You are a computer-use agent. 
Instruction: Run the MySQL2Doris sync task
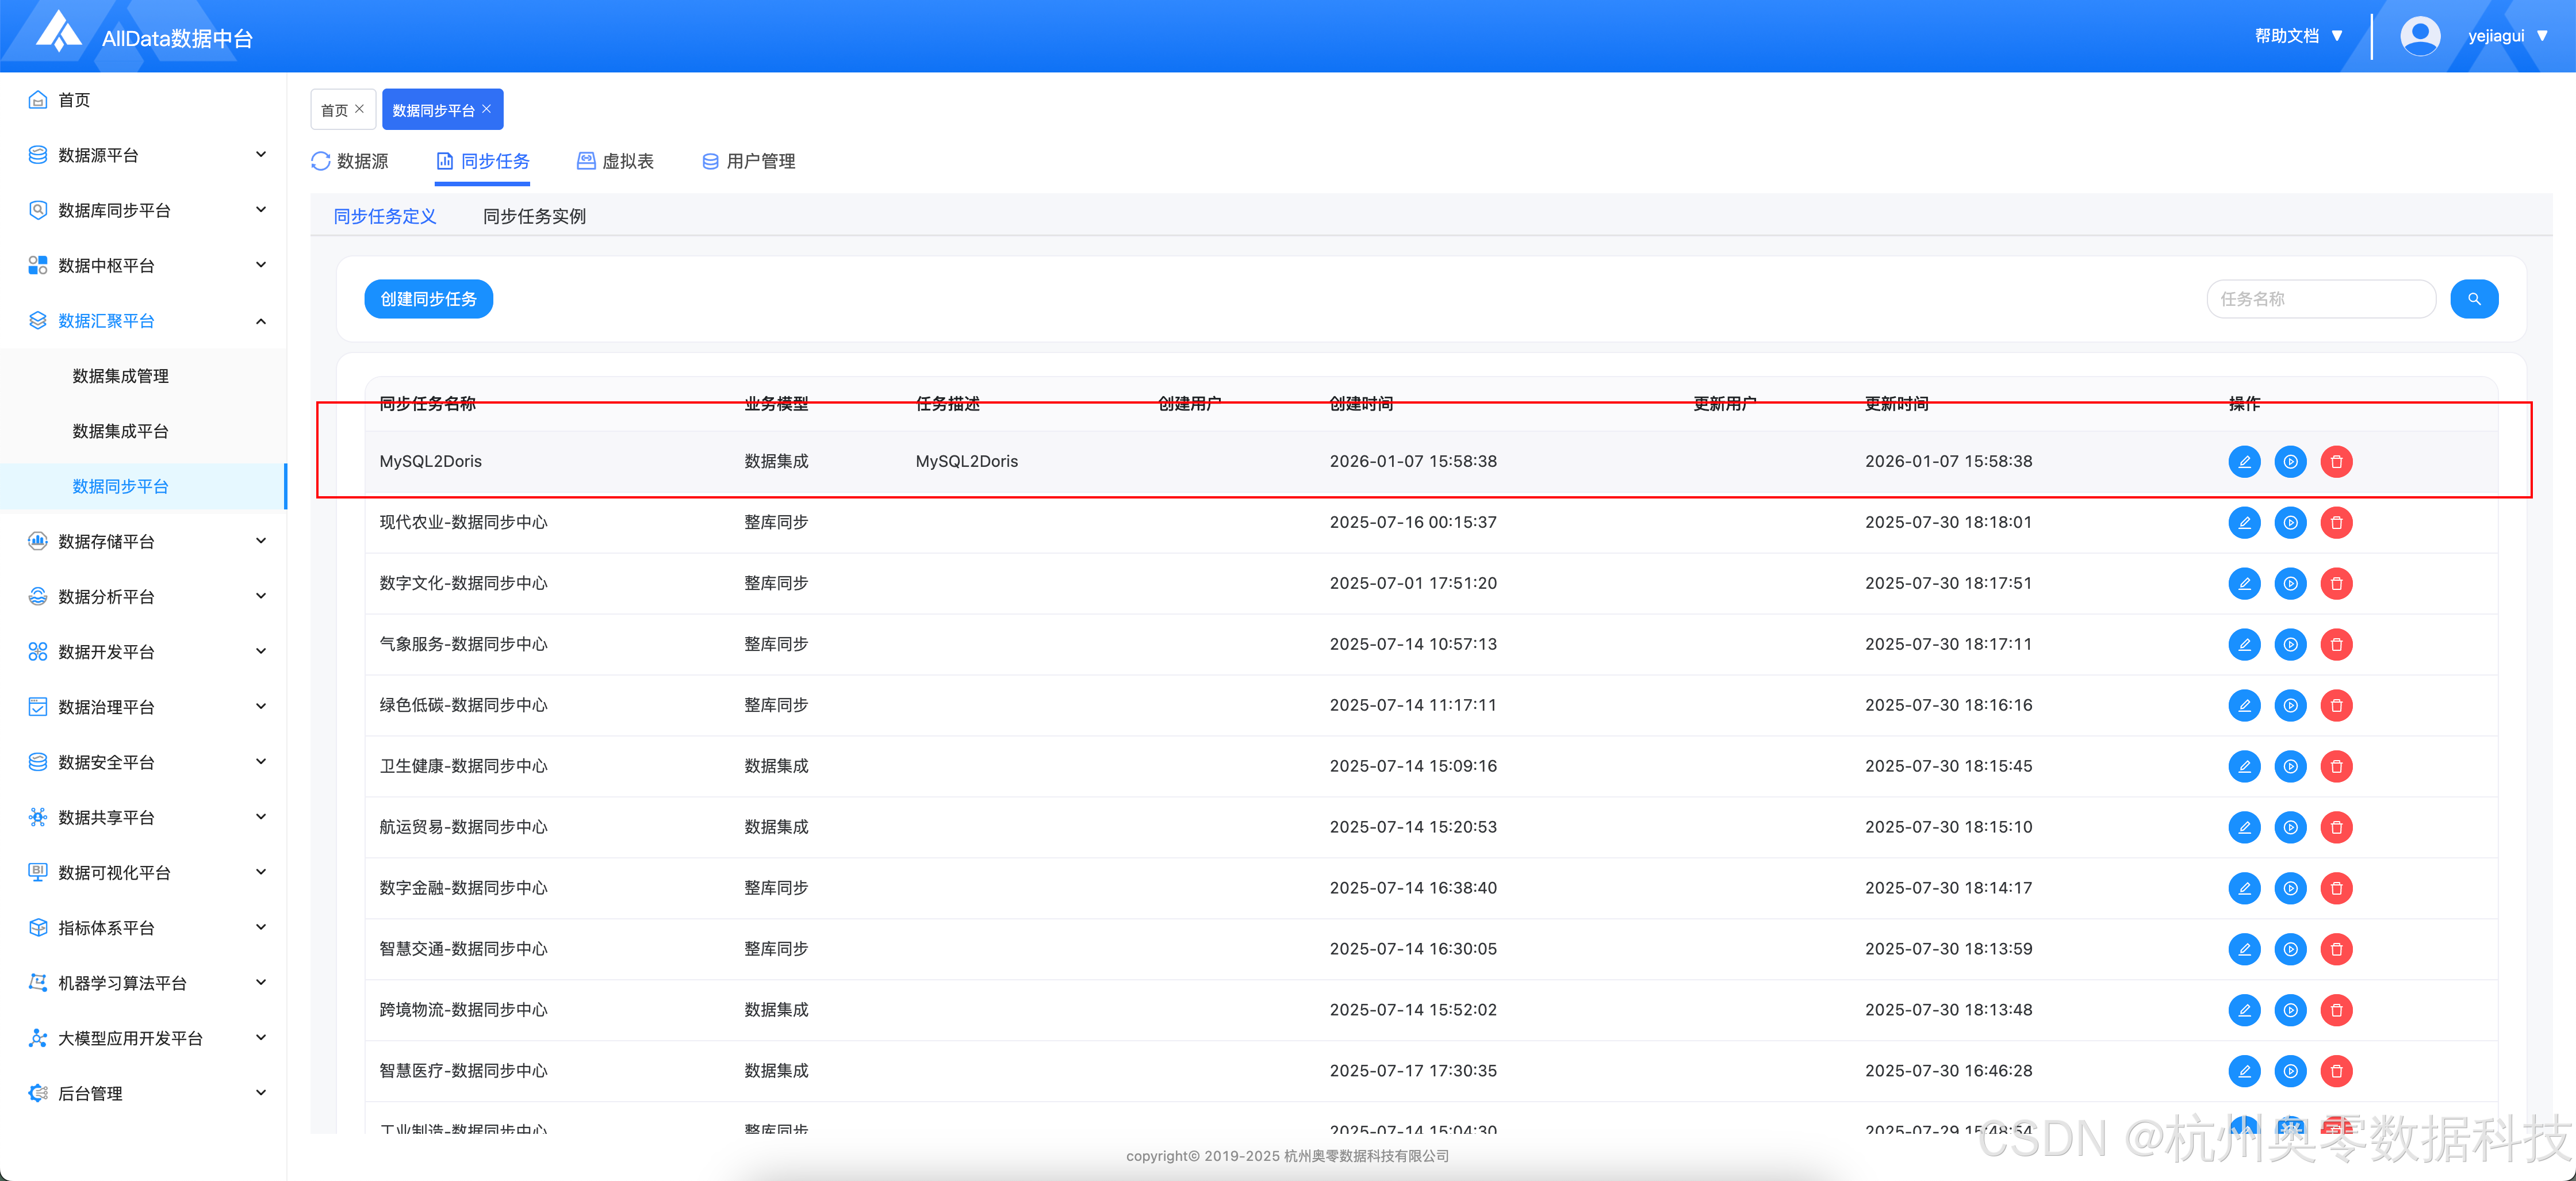[x=2290, y=461]
